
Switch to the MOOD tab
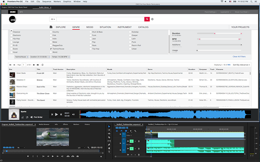[x=90, y=27]
